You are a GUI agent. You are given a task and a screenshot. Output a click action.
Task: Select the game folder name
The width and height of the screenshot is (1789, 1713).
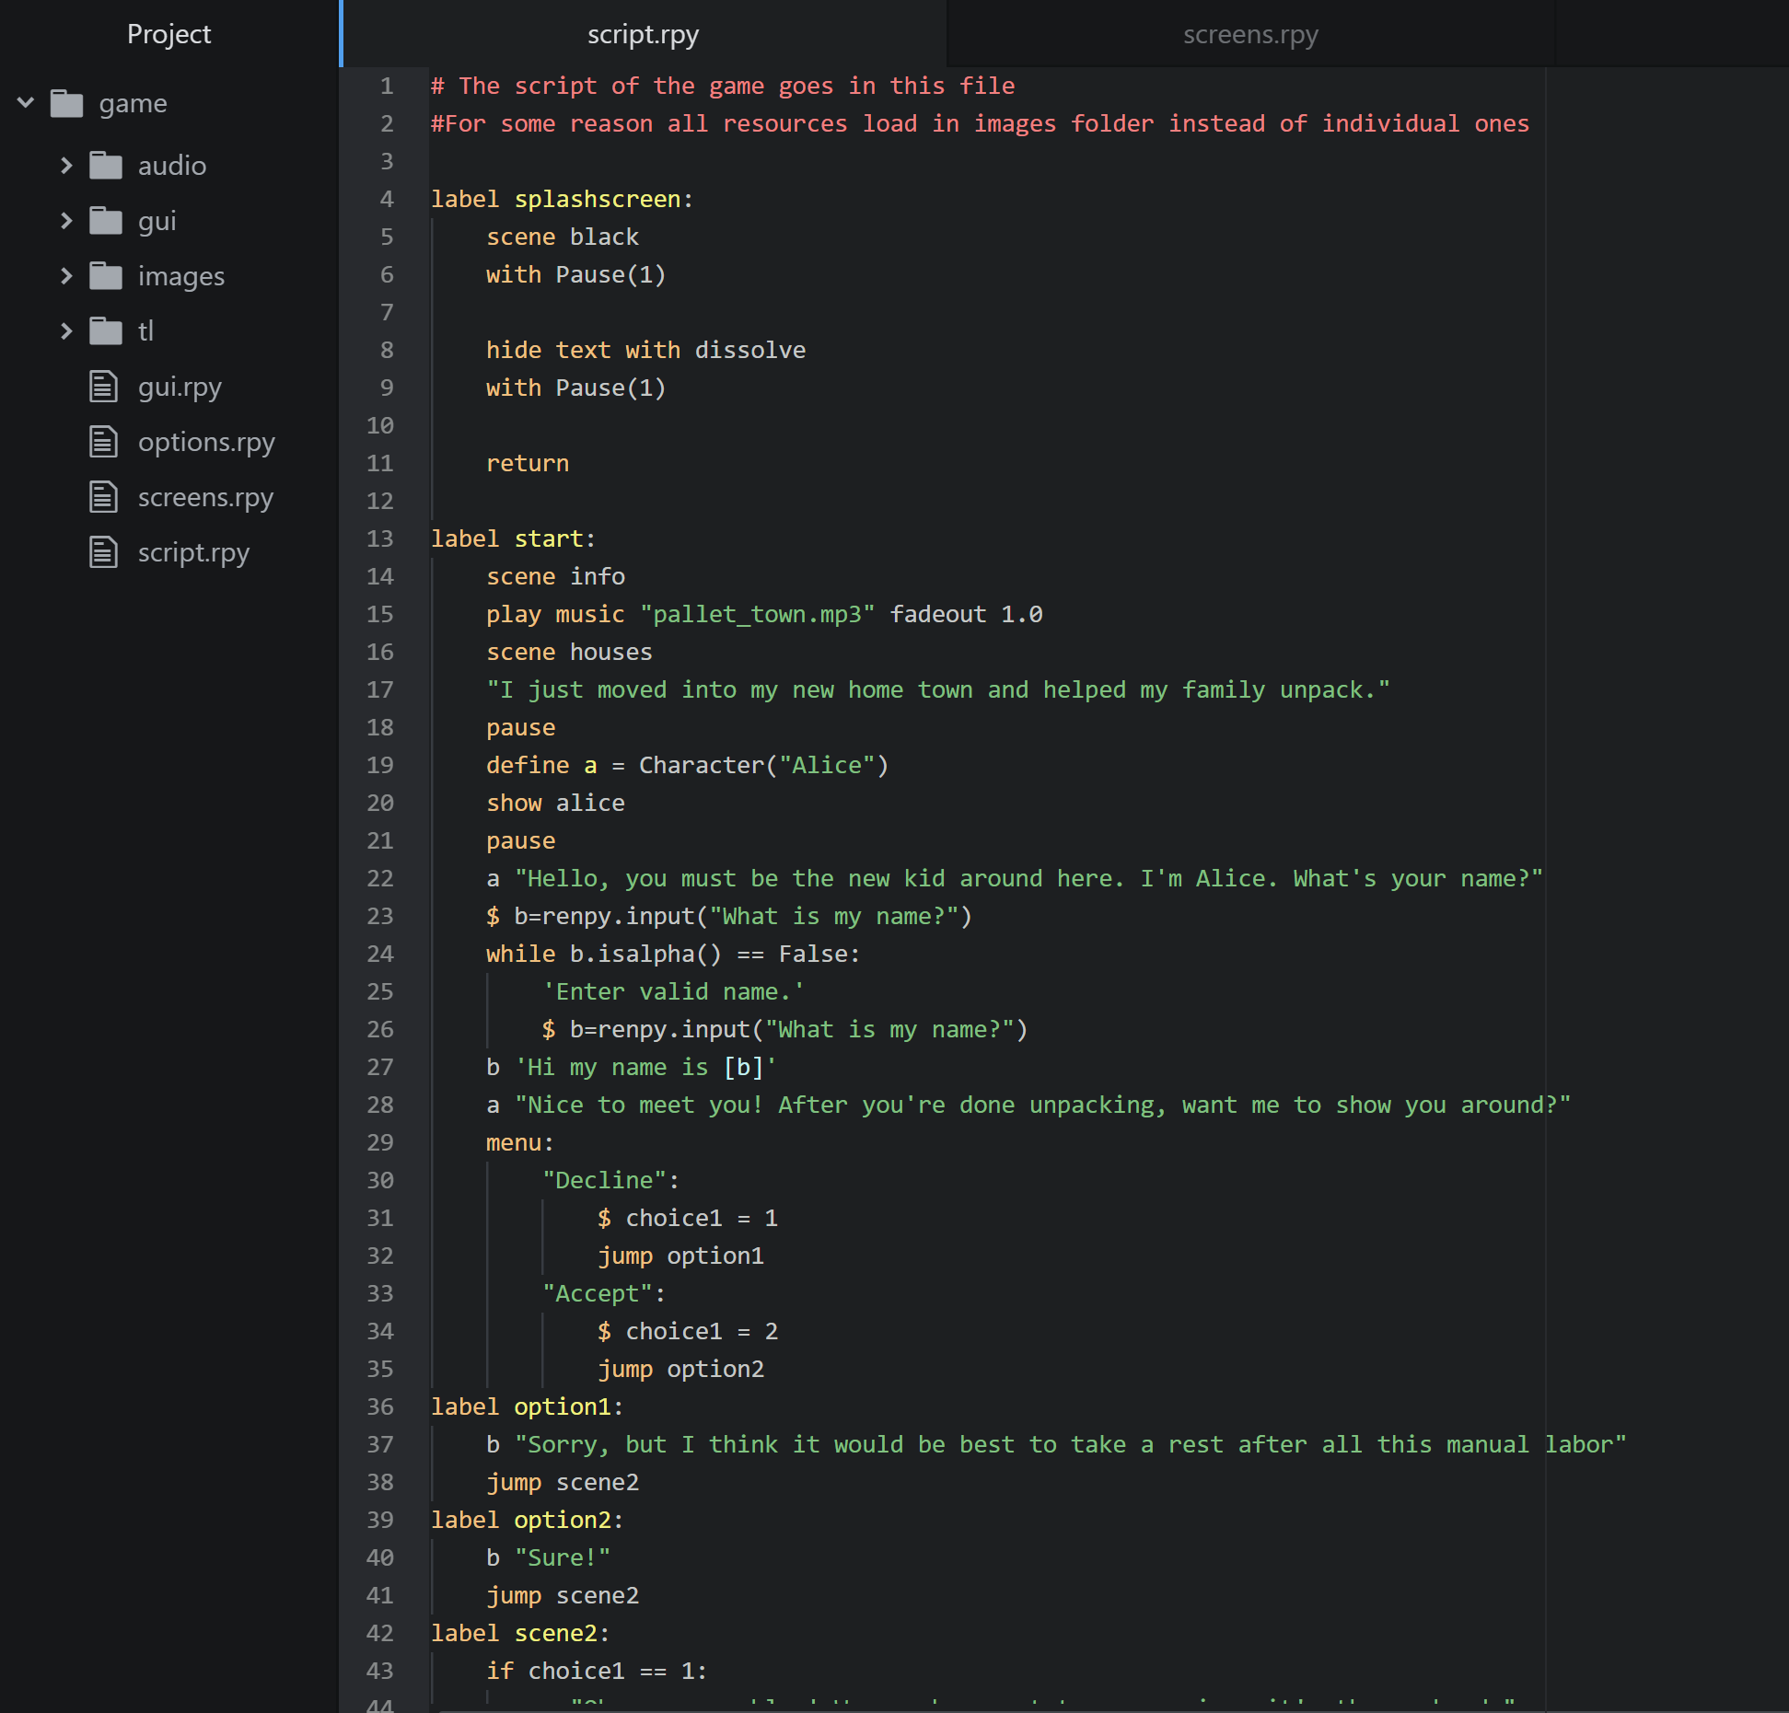click(134, 103)
